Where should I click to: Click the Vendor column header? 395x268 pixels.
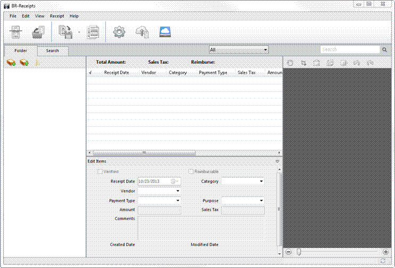[148, 72]
